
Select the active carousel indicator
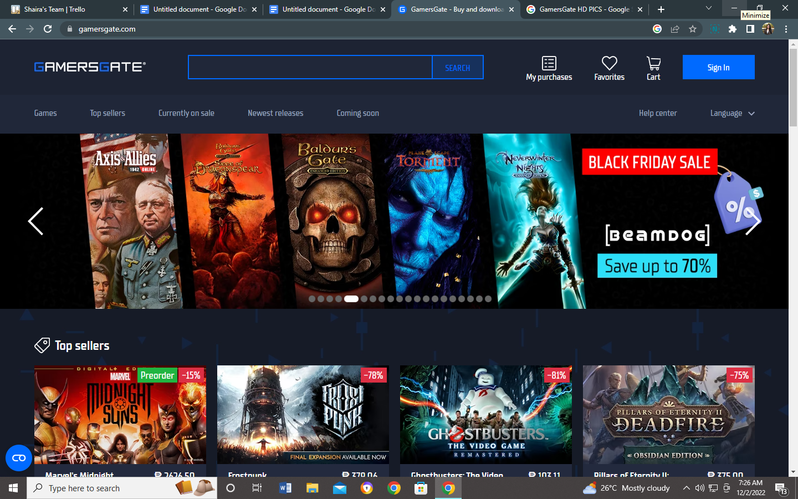pos(351,299)
